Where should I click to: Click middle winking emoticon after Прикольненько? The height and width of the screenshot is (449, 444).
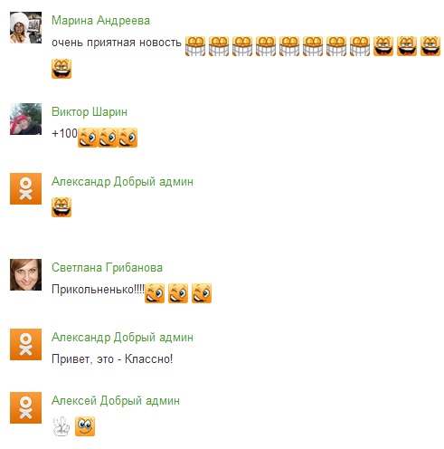178,293
